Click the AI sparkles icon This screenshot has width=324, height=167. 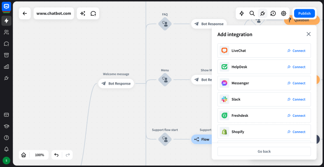pos(83,14)
